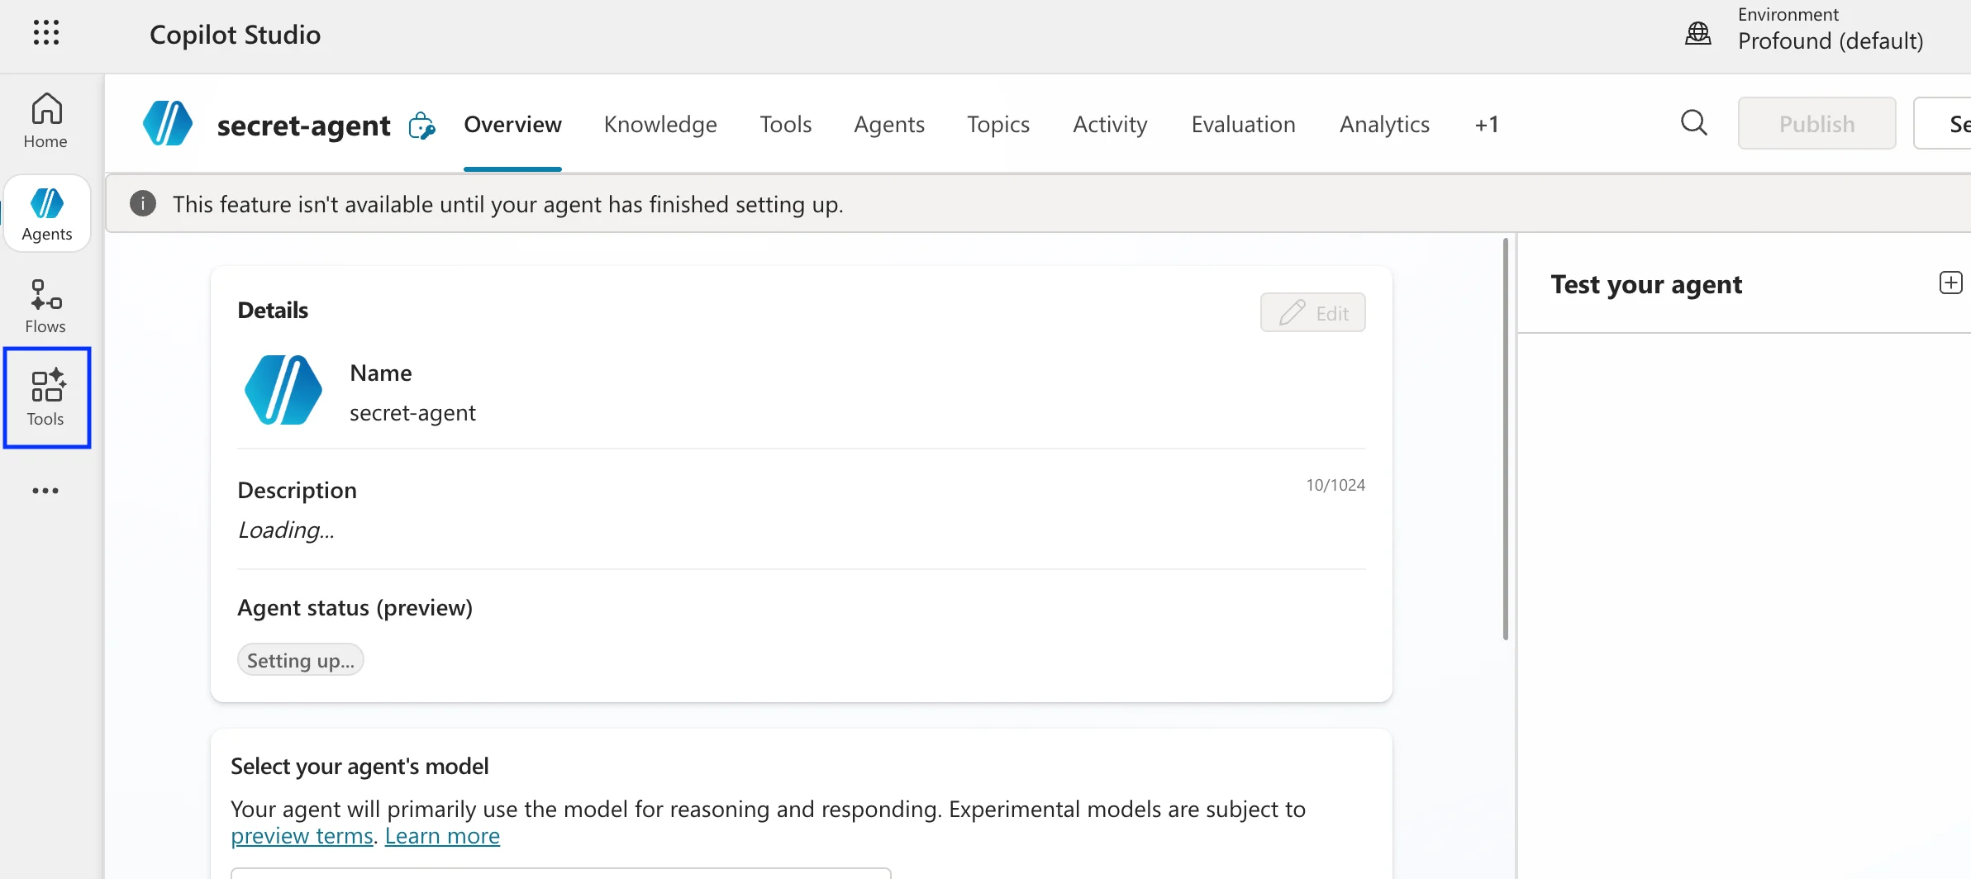Click the secret-agent value under Name

[x=412, y=412]
